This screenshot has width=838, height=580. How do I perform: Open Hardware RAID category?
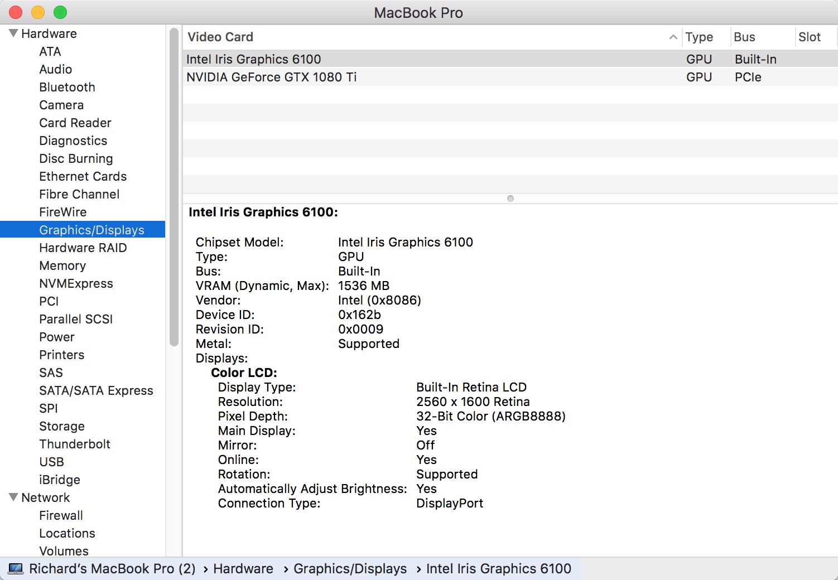point(83,248)
